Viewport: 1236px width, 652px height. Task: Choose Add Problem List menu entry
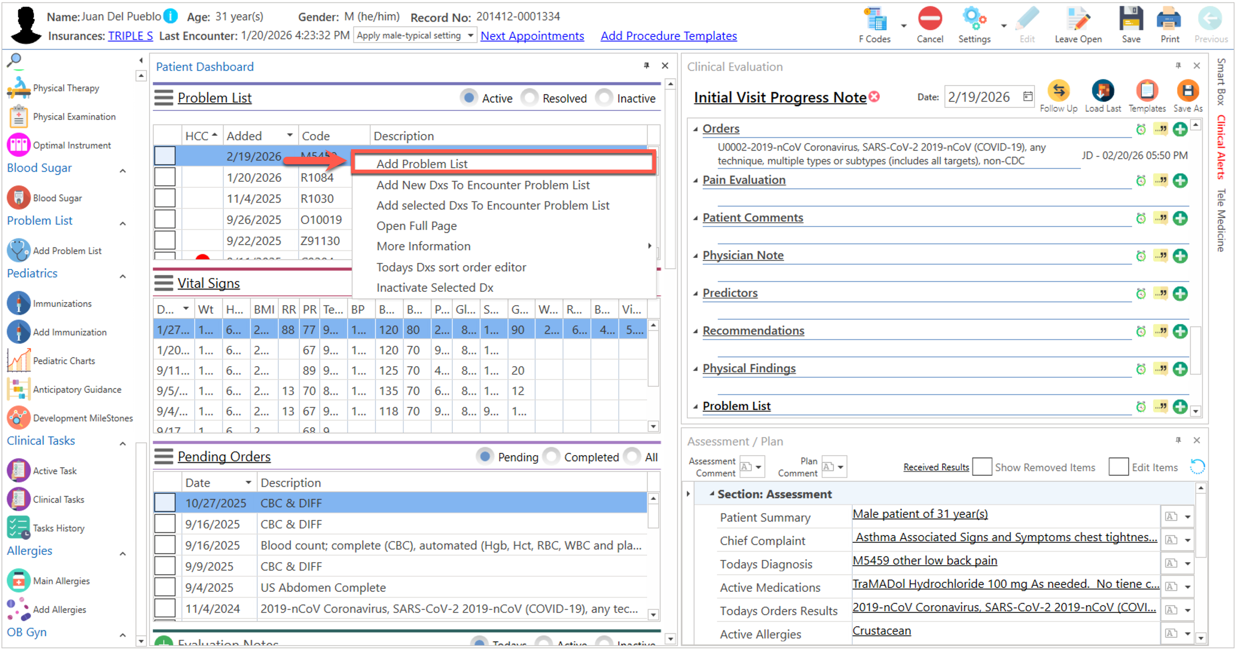(x=422, y=164)
